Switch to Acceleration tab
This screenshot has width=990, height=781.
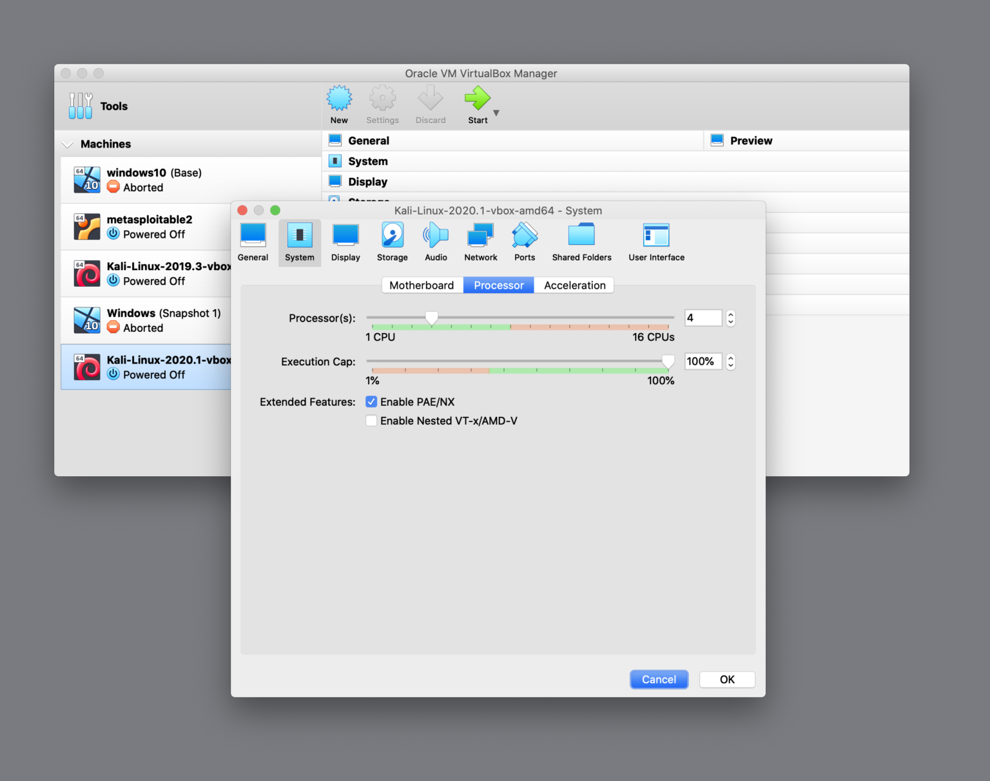point(574,285)
